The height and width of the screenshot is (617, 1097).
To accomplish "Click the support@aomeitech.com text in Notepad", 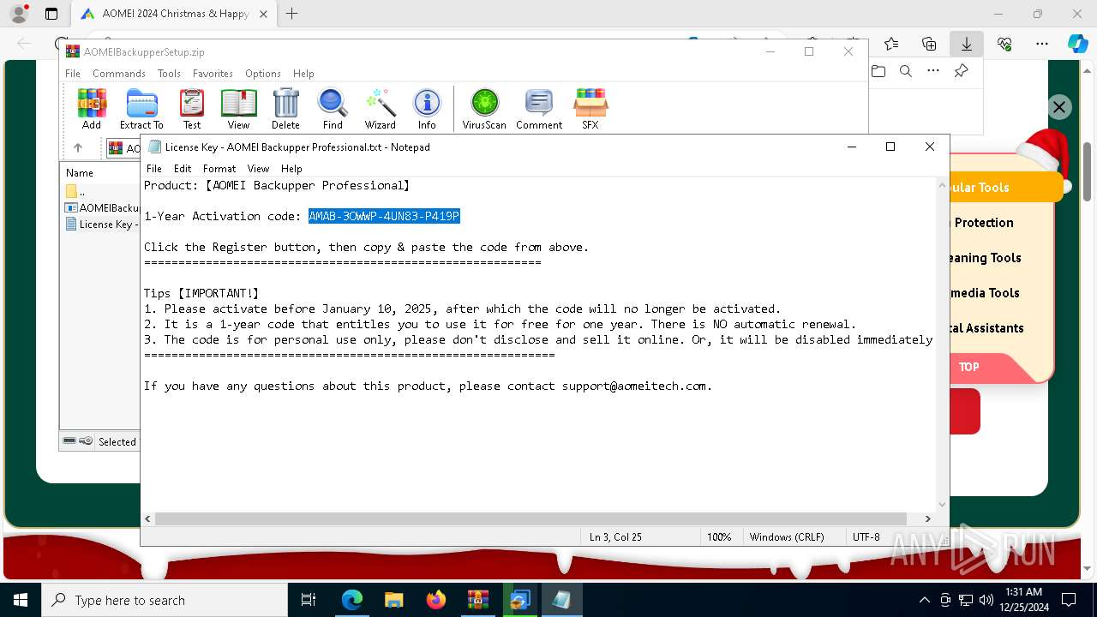I will tap(634, 386).
